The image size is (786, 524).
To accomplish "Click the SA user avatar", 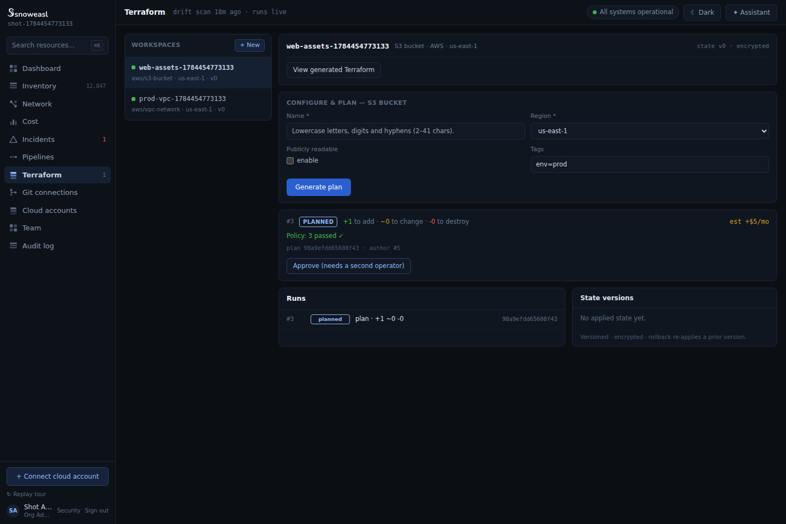I will tap(13, 511).
